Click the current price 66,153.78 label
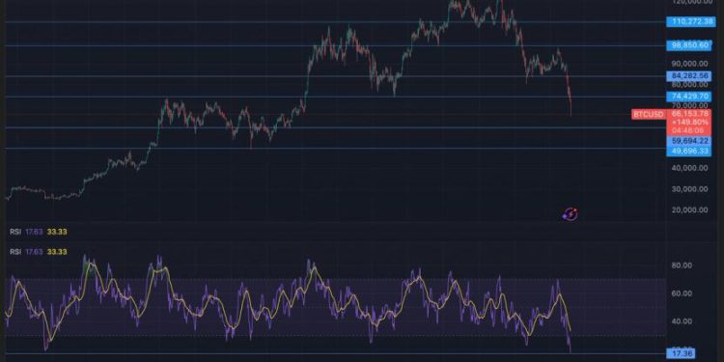Viewport: 724px width, 362px height. click(690, 114)
